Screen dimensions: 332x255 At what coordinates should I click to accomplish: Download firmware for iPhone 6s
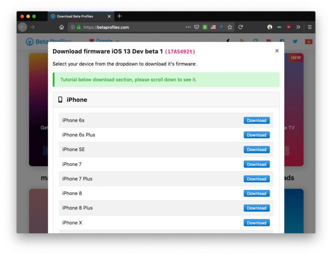click(x=257, y=120)
